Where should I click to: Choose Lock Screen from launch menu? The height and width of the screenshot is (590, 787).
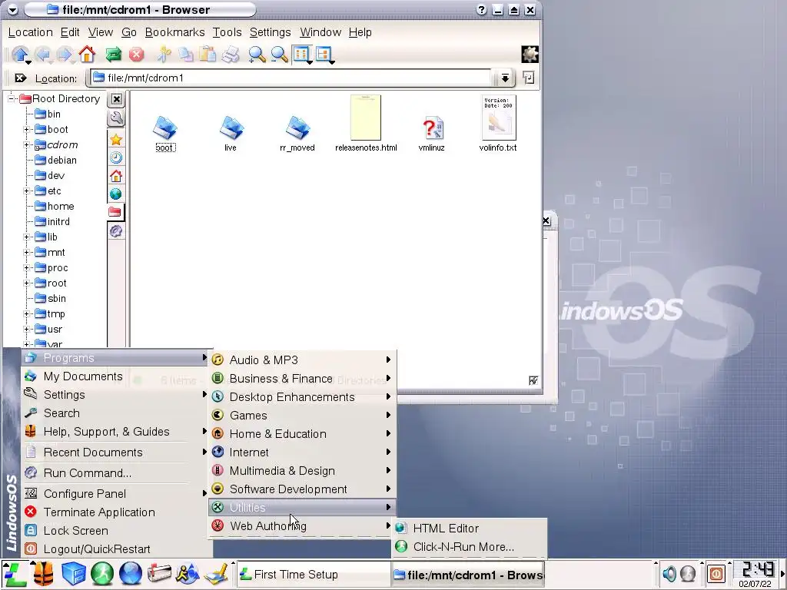coord(115,530)
